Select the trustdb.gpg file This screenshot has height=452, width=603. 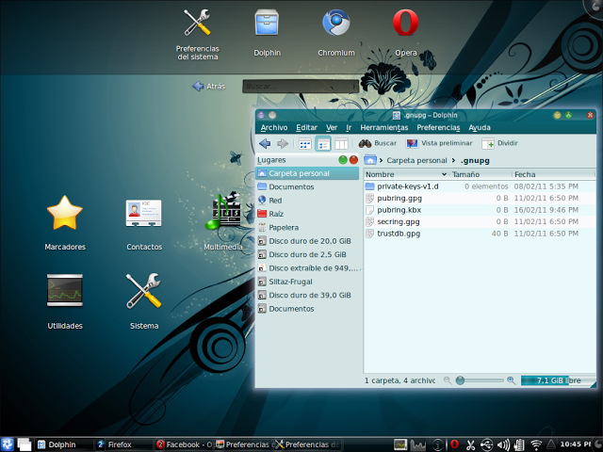pyautogui.click(x=399, y=233)
